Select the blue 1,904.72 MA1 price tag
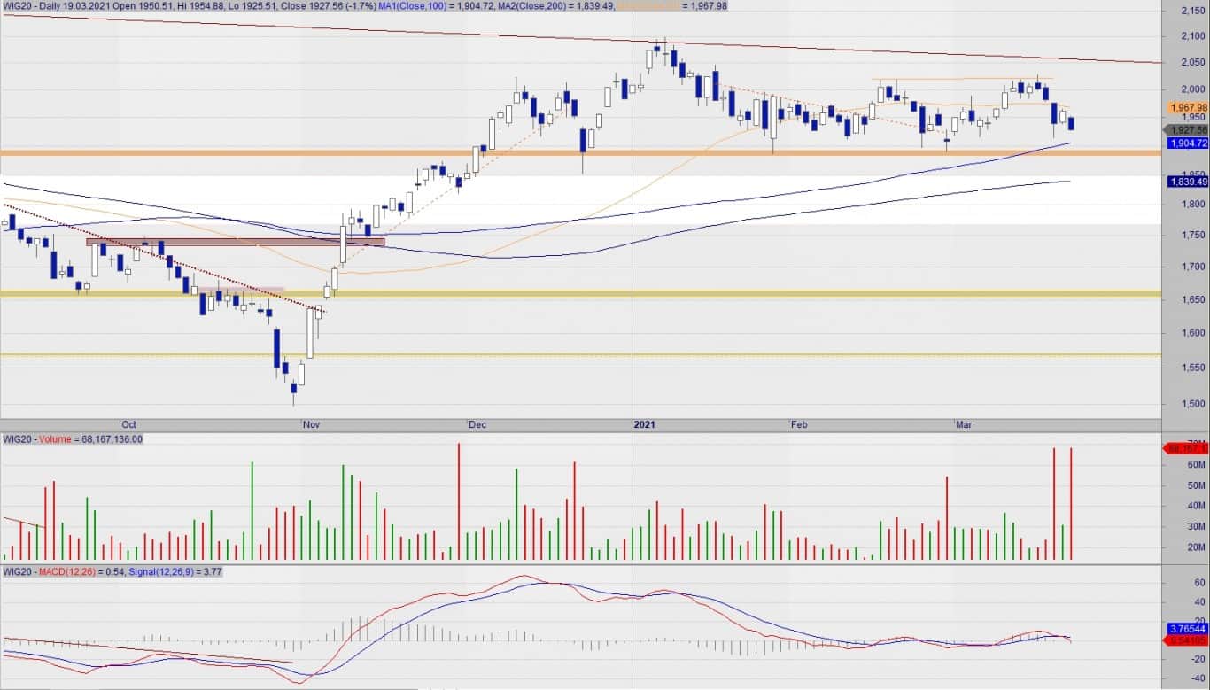The width and height of the screenshot is (1210, 690). pos(1187,143)
